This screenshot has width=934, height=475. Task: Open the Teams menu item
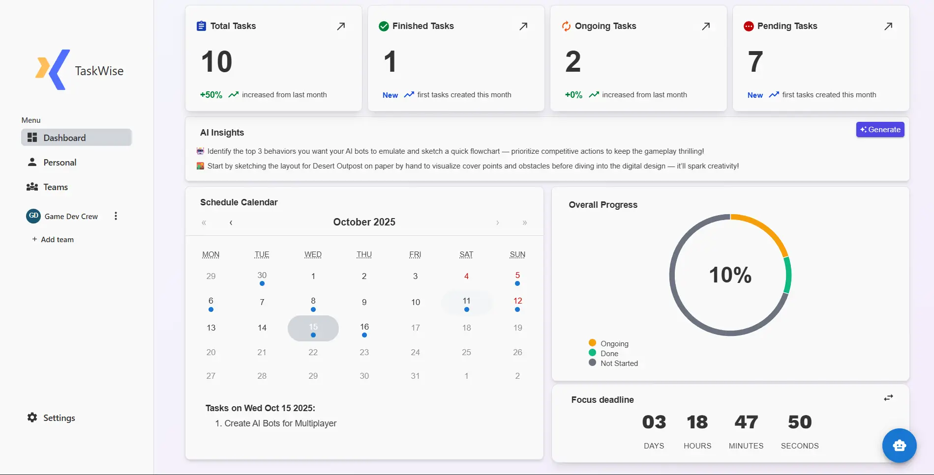[x=55, y=187]
